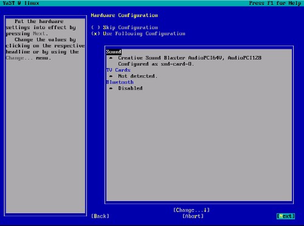Click the 'Configured as snd-card-0' line
Screen dimensions: 304x226
coord(156,64)
